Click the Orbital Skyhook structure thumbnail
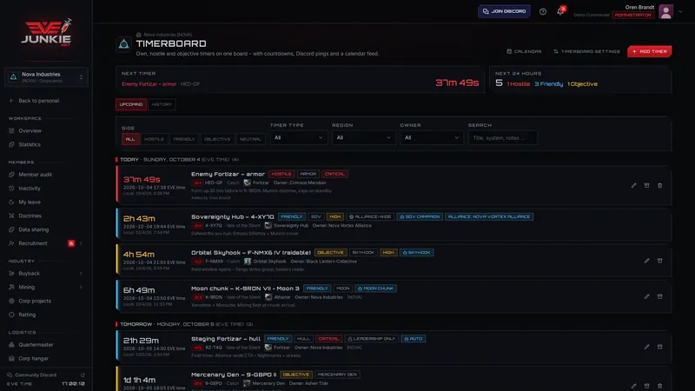 coord(248,262)
